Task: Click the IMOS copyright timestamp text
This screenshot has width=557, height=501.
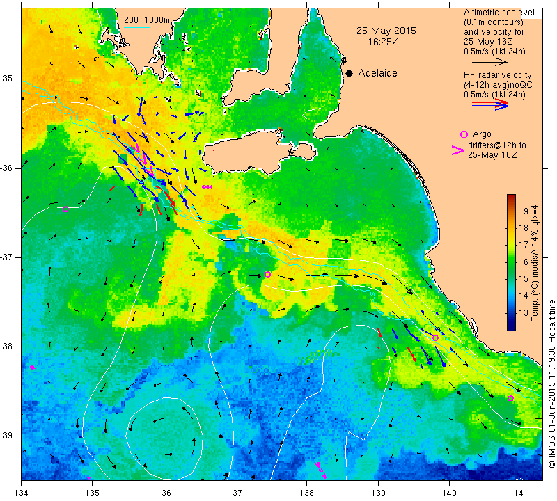Action: click(x=551, y=383)
